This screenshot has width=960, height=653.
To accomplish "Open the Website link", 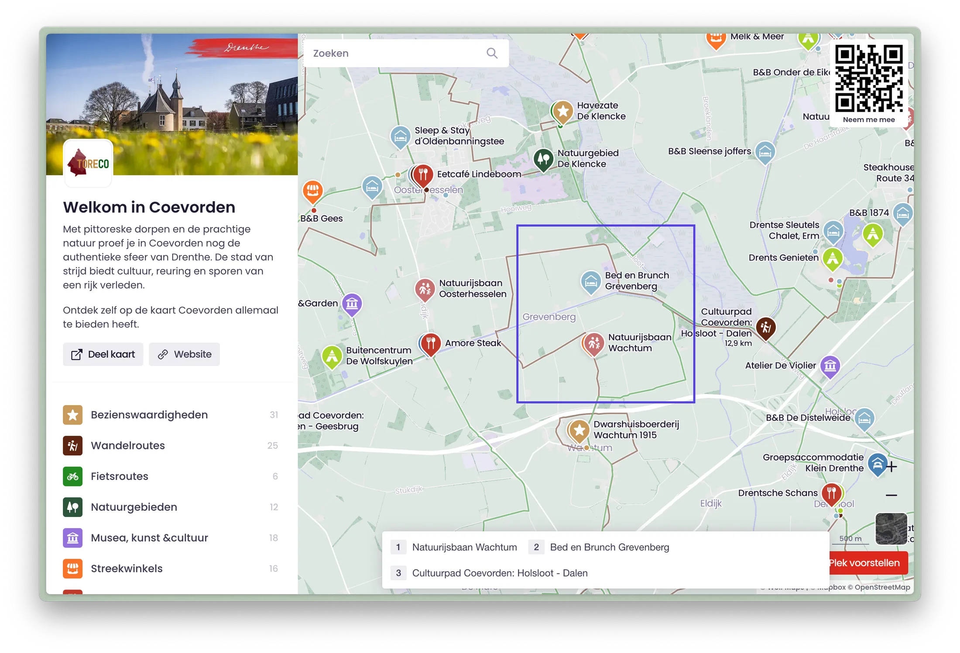I will pos(184,354).
